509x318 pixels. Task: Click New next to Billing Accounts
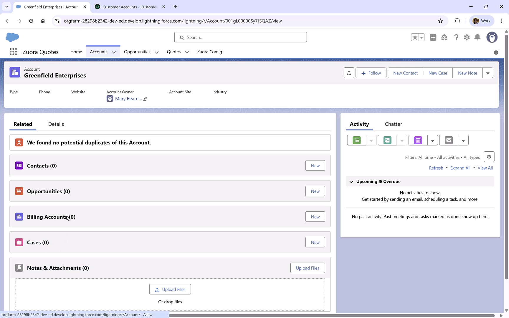[x=315, y=216]
